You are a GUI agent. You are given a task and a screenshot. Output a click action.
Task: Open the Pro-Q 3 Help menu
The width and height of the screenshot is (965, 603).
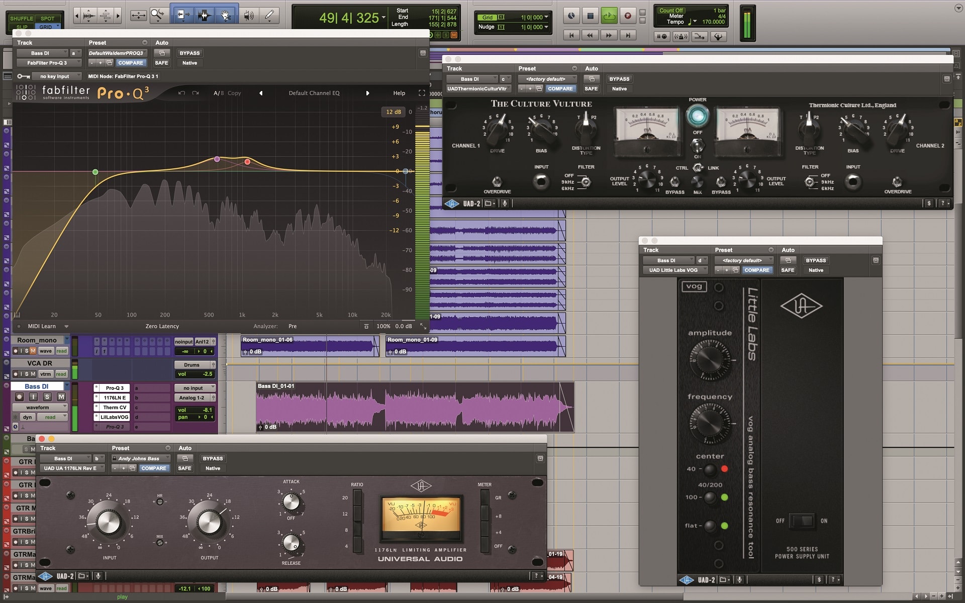pos(399,93)
